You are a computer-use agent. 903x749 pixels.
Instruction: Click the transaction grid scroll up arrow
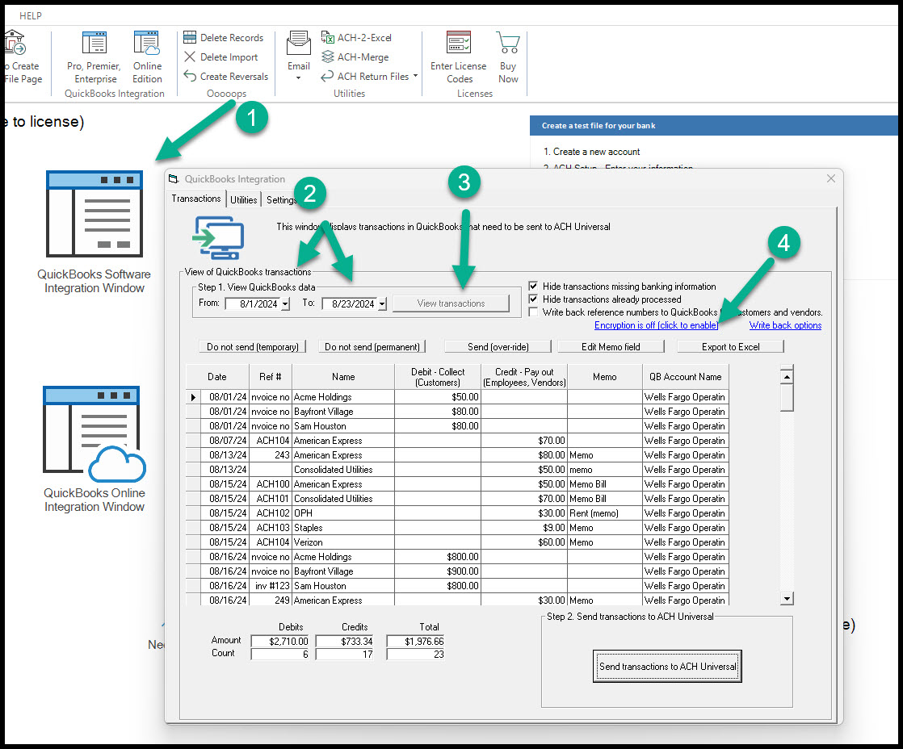pyautogui.click(x=787, y=377)
